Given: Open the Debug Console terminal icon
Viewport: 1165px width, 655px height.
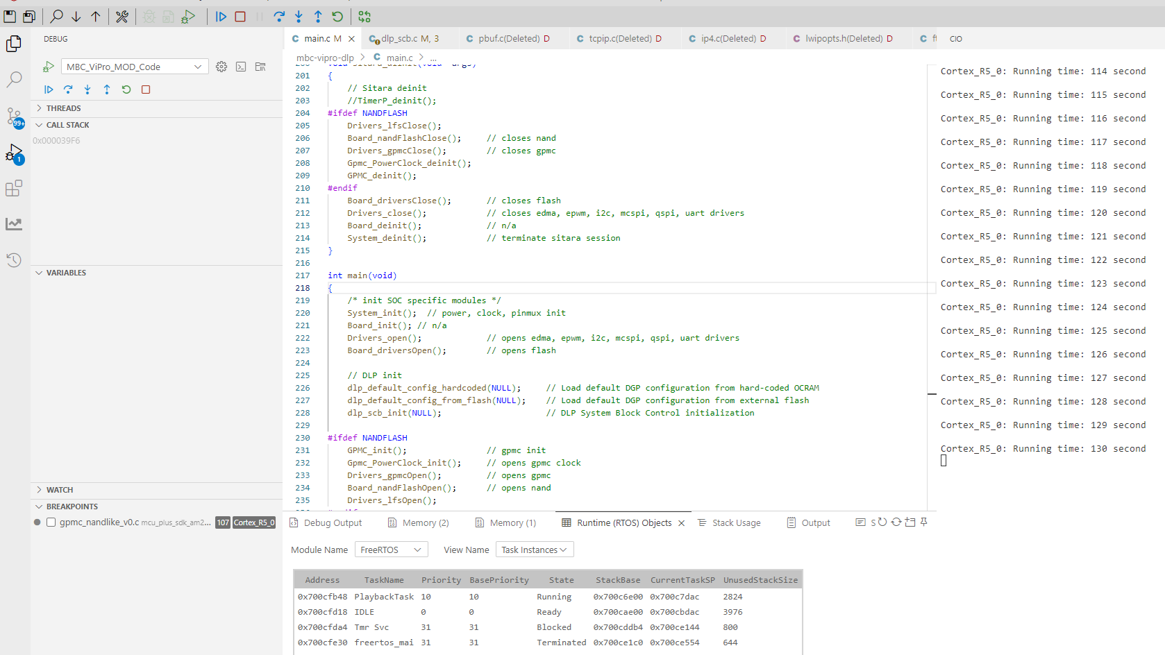Looking at the screenshot, I should tap(241, 67).
